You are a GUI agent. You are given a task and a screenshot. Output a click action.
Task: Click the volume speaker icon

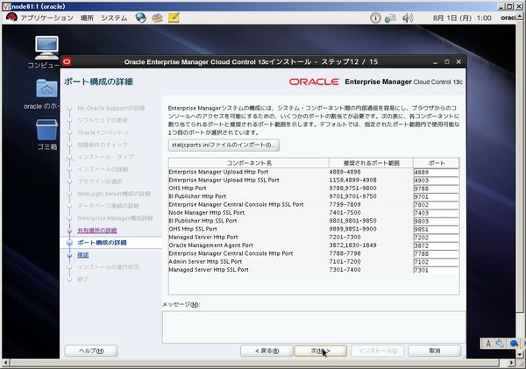coord(408,18)
